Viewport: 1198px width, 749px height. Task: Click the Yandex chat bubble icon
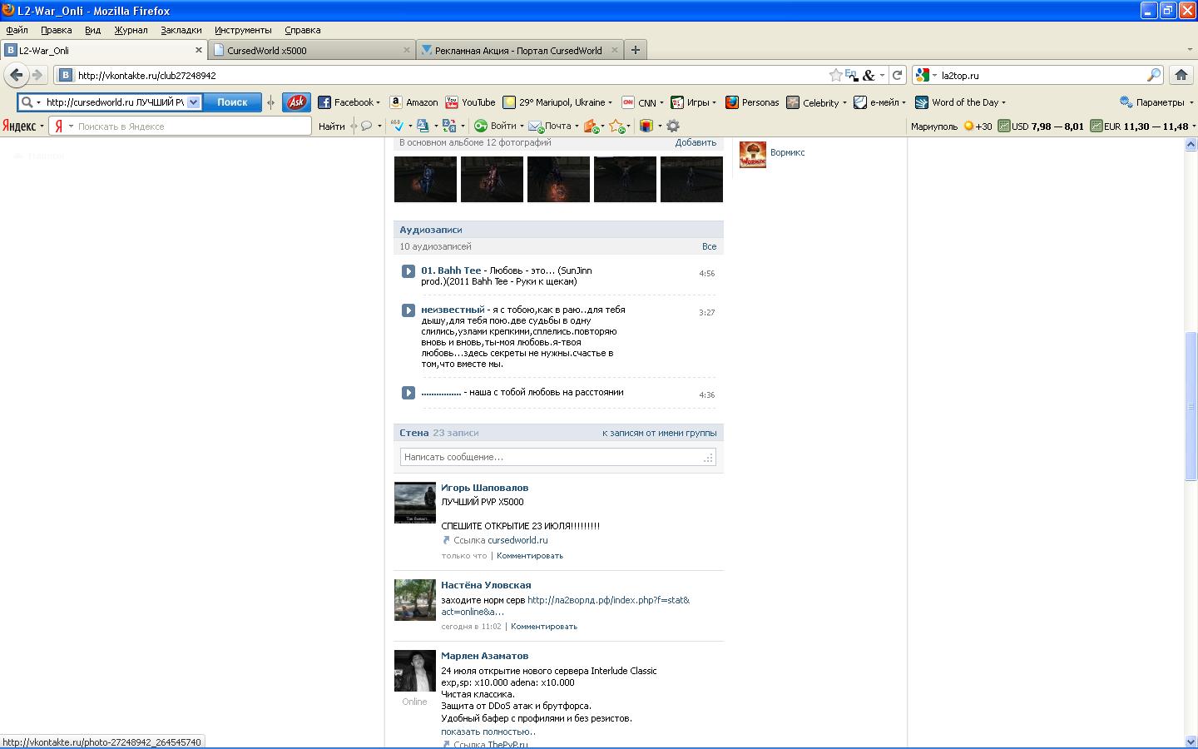click(368, 126)
